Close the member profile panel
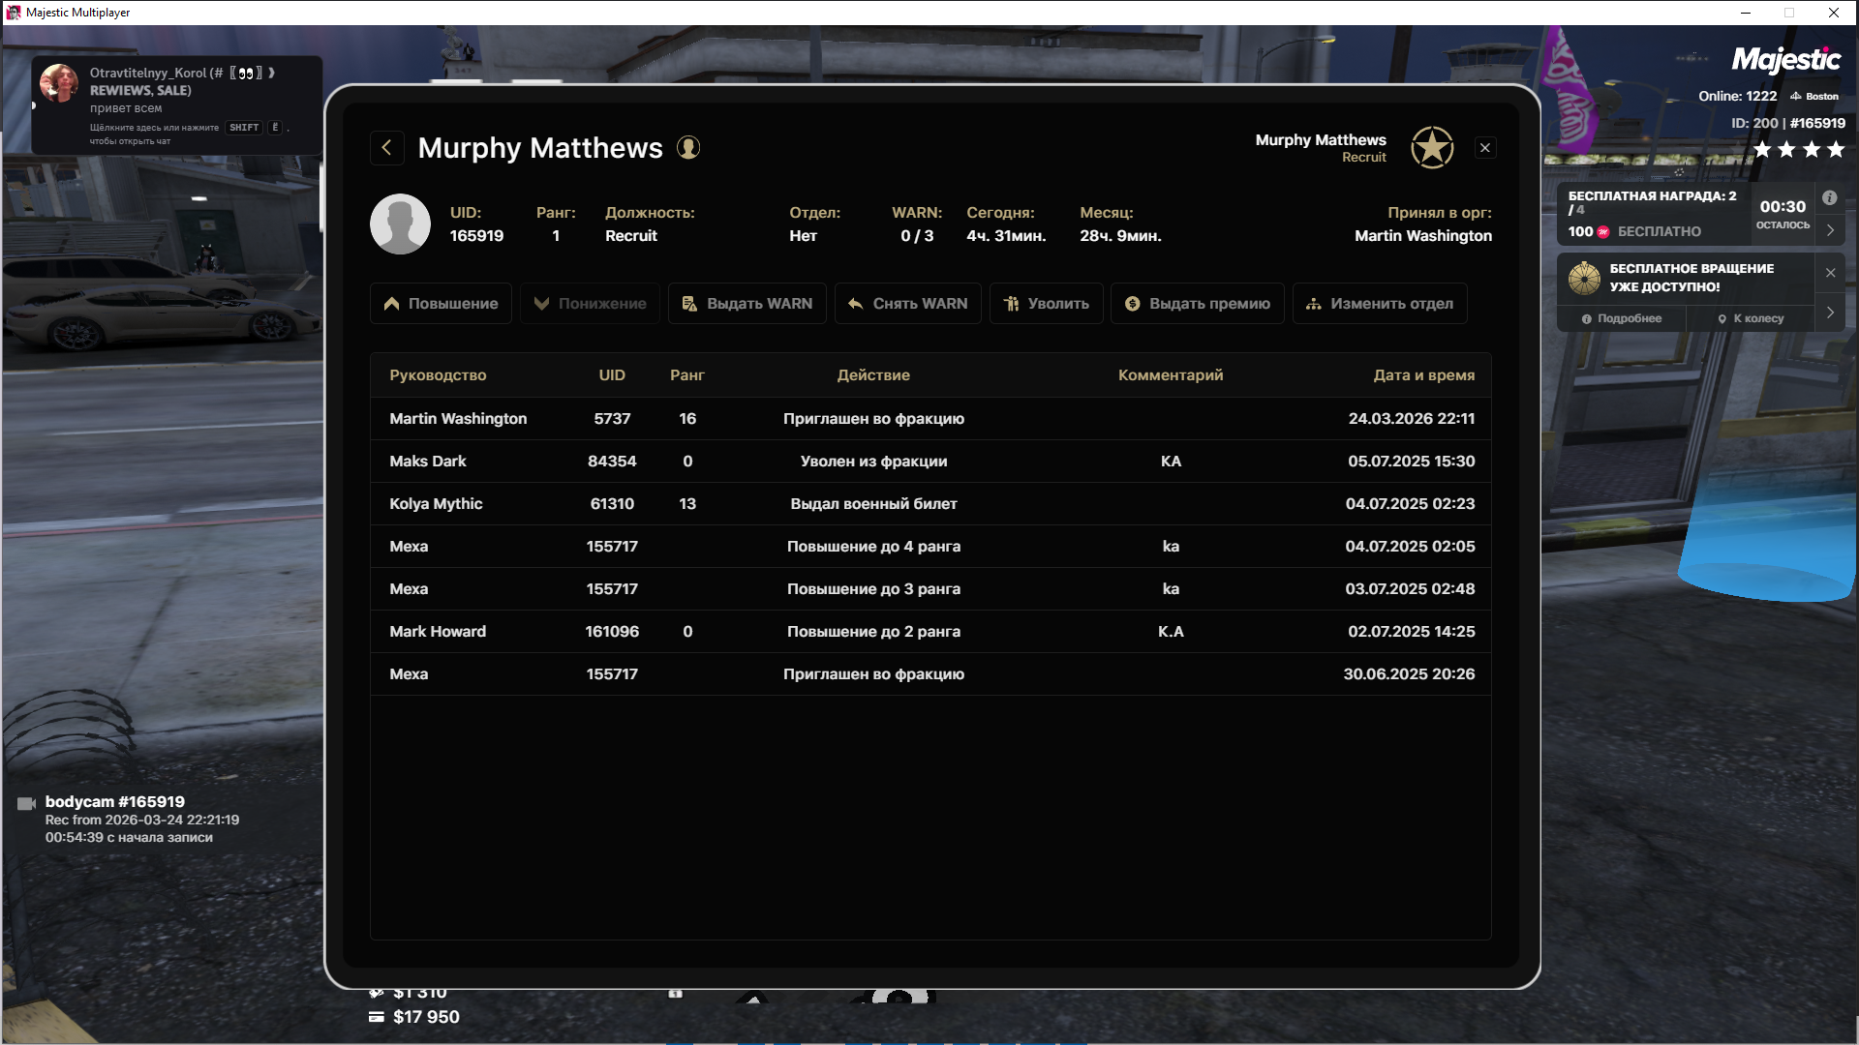This screenshot has width=1859, height=1045. pos(1485,148)
